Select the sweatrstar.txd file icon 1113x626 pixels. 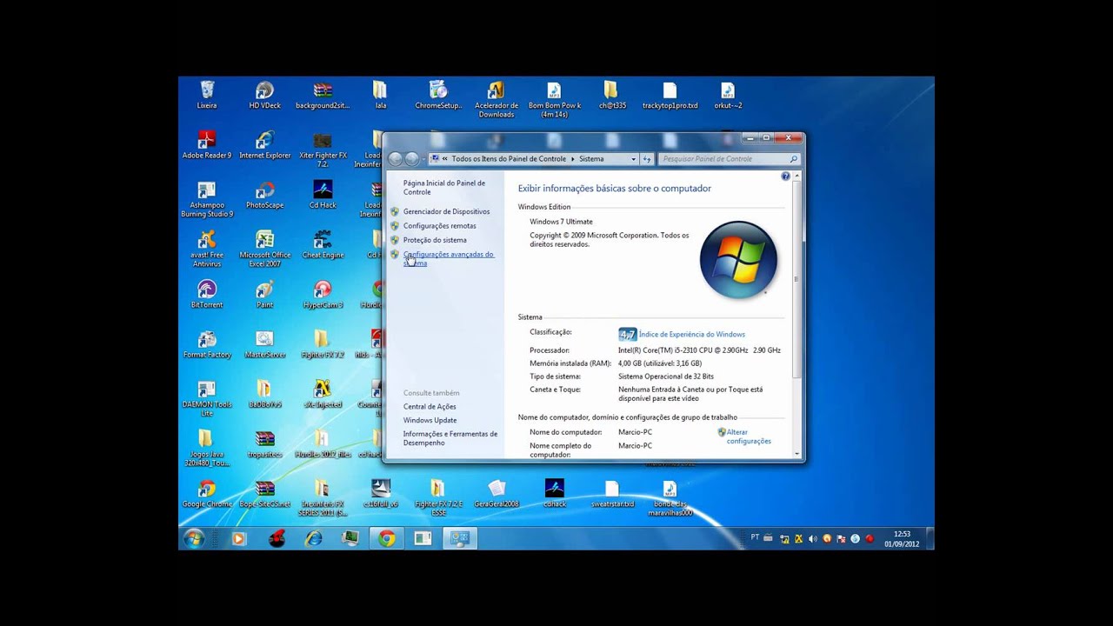(612, 494)
